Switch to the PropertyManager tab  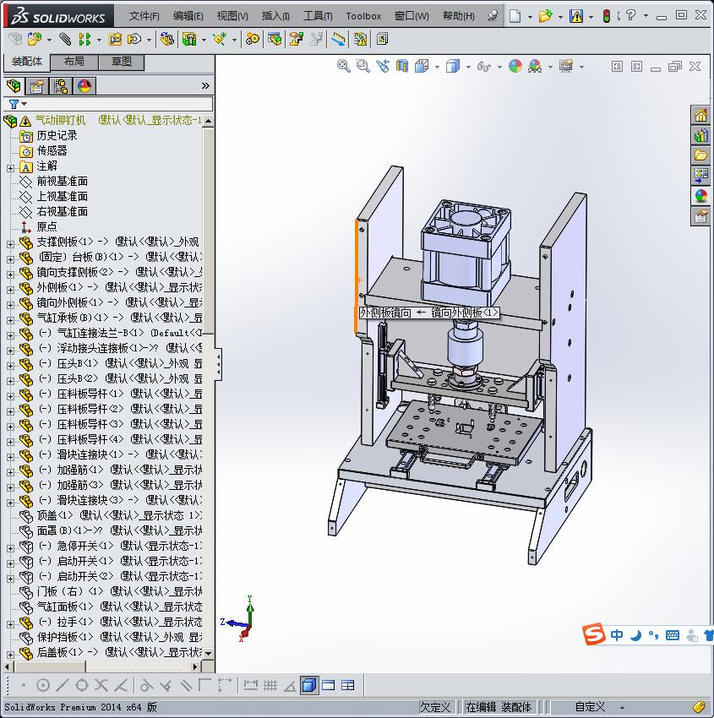pyautogui.click(x=37, y=85)
